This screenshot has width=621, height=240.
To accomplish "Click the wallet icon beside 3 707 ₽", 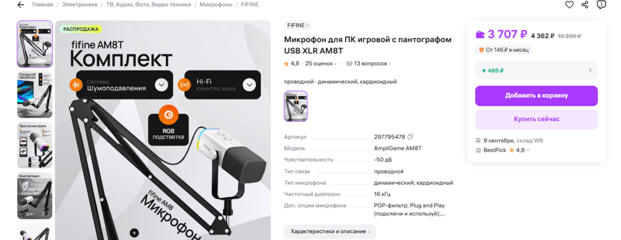I will pyautogui.click(x=480, y=35).
